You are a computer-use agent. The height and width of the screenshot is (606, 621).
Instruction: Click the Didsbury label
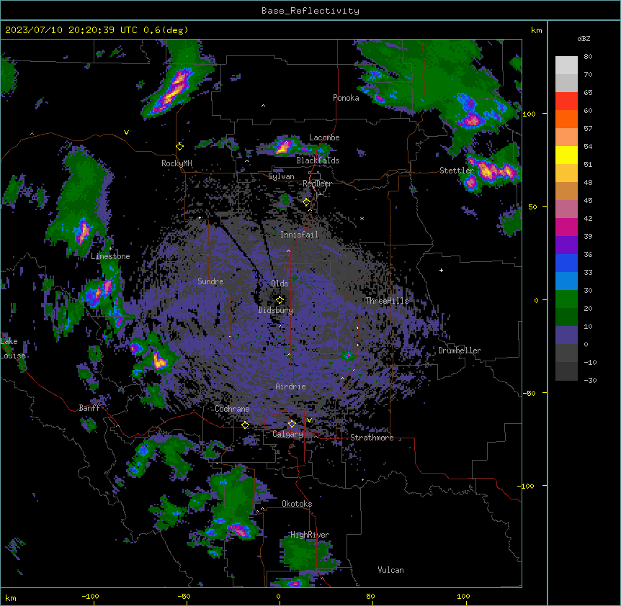click(276, 310)
